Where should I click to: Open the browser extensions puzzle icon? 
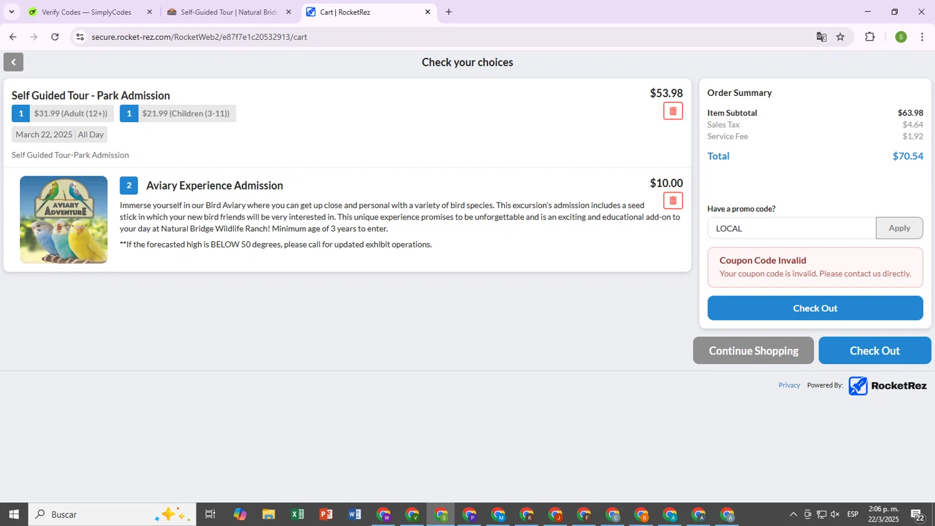(x=870, y=37)
